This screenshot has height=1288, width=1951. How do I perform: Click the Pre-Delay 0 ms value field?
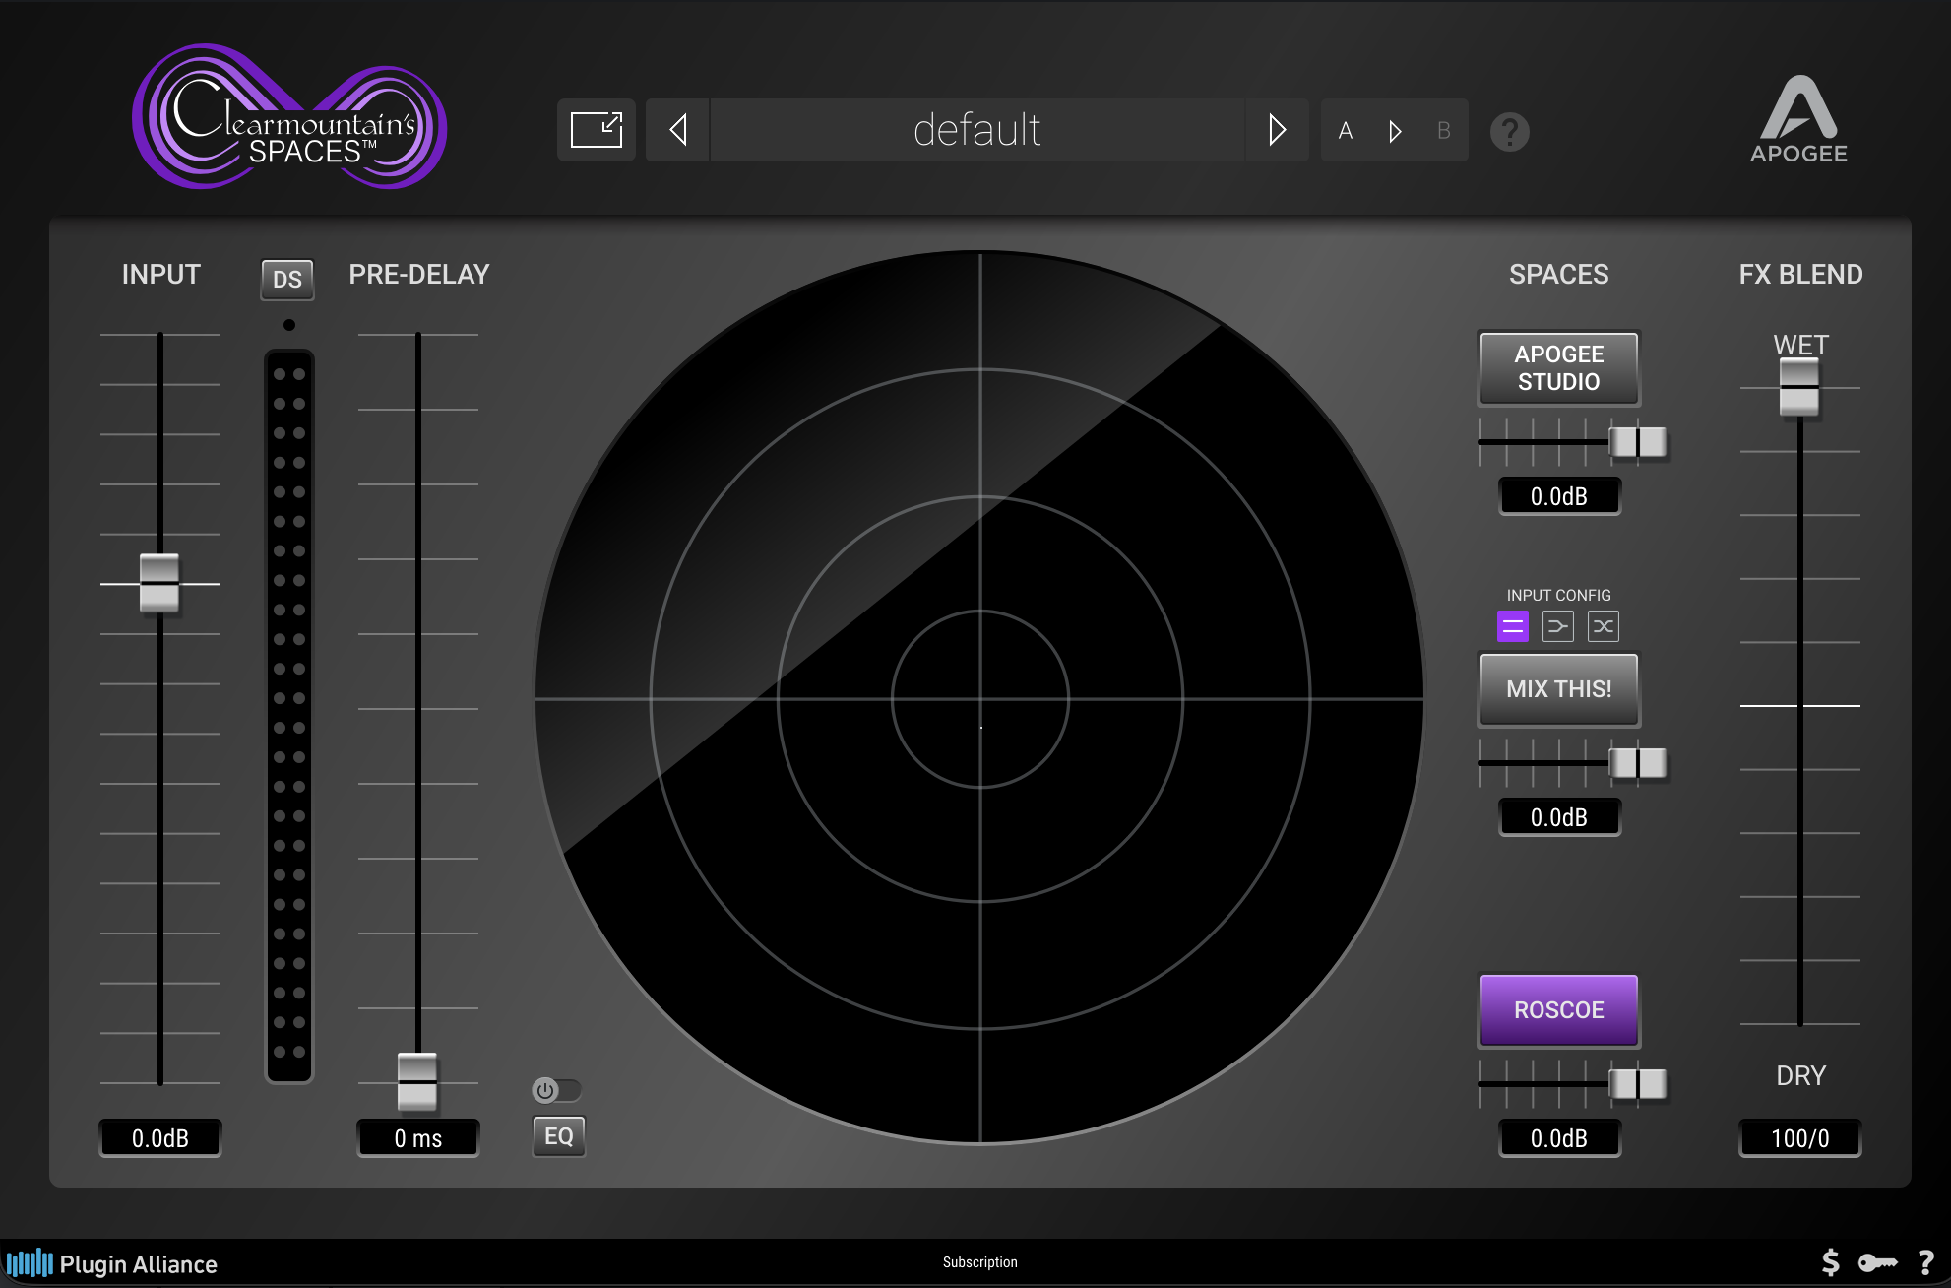[x=418, y=1138]
